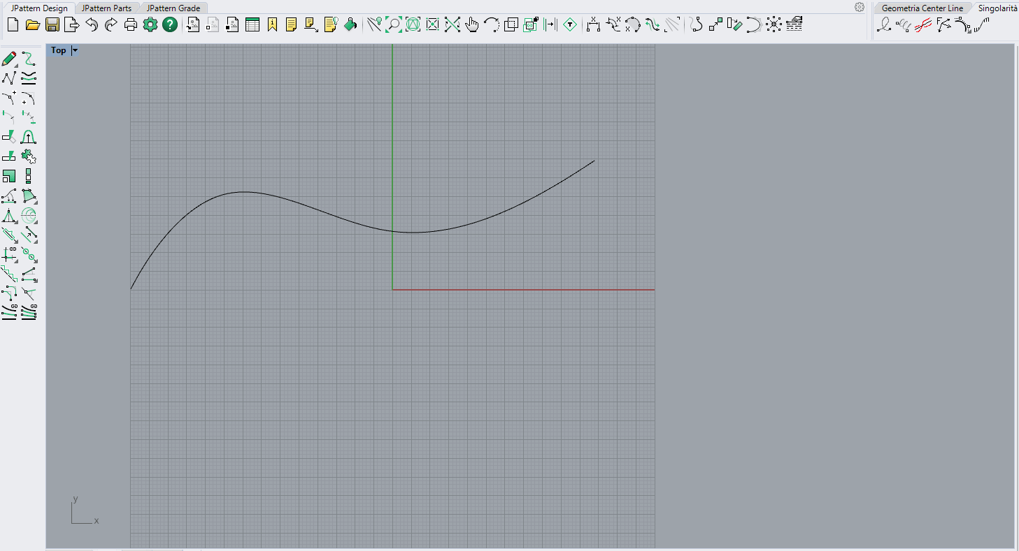Click the Open folder icon
This screenshot has width=1019, height=551.
(32, 25)
